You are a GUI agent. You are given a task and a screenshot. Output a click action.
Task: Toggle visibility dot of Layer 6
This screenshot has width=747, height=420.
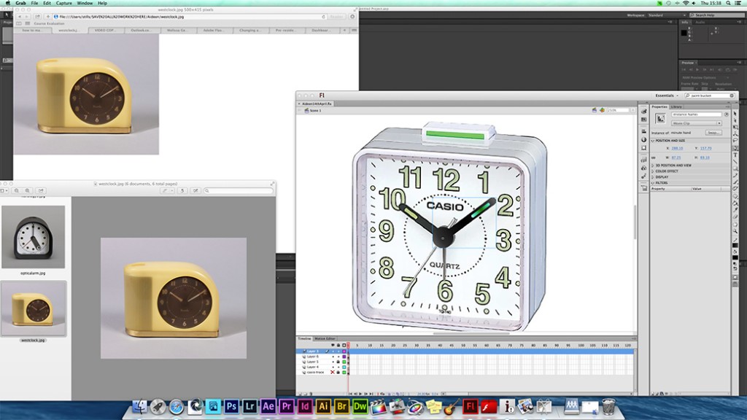coord(333,357)
